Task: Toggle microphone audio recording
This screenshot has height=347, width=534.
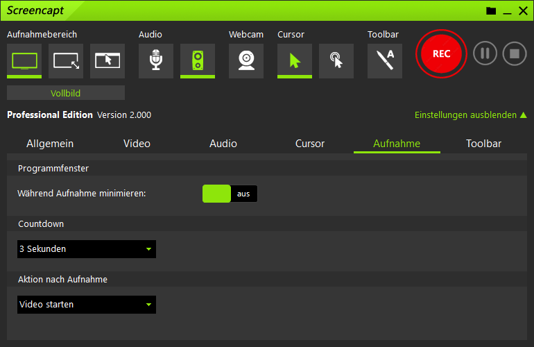Action: point(156,60)
